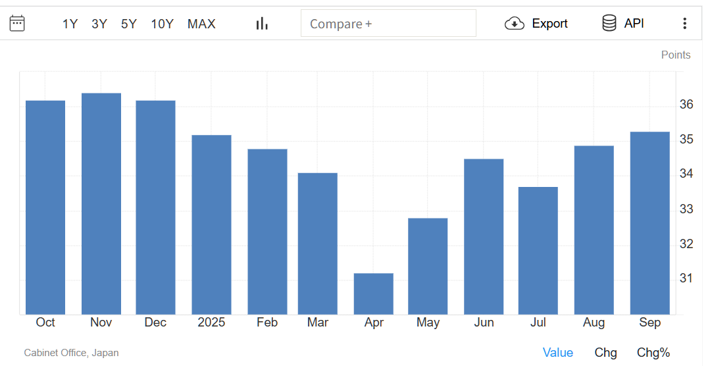Select the 1Y time range
This screenshot has width=712, height=366.
point(70,24)
